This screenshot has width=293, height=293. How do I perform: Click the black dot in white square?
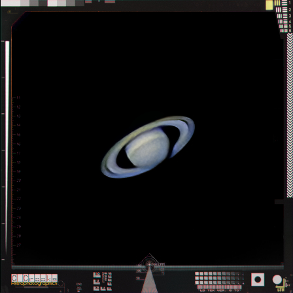click(x=258, y=279)
